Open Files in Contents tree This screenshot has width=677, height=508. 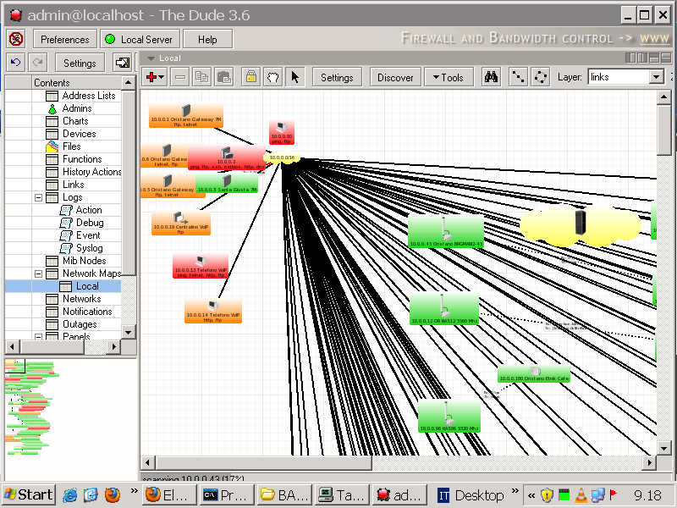pos(71,146)
